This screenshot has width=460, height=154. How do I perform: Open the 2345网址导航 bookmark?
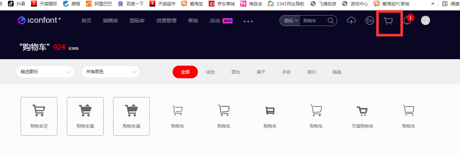click(x=286, y=4)
